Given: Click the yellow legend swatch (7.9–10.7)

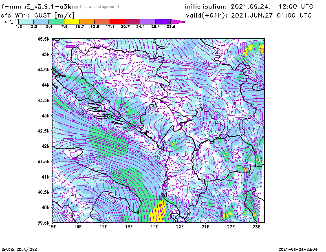Looking at the screenshot, I should click(72, 22).
